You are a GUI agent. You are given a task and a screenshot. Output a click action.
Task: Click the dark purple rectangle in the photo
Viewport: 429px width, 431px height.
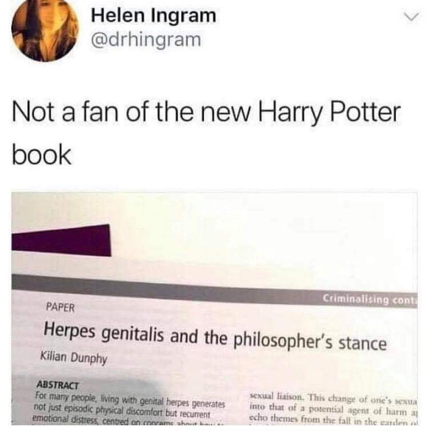click(x=61, y=241)
